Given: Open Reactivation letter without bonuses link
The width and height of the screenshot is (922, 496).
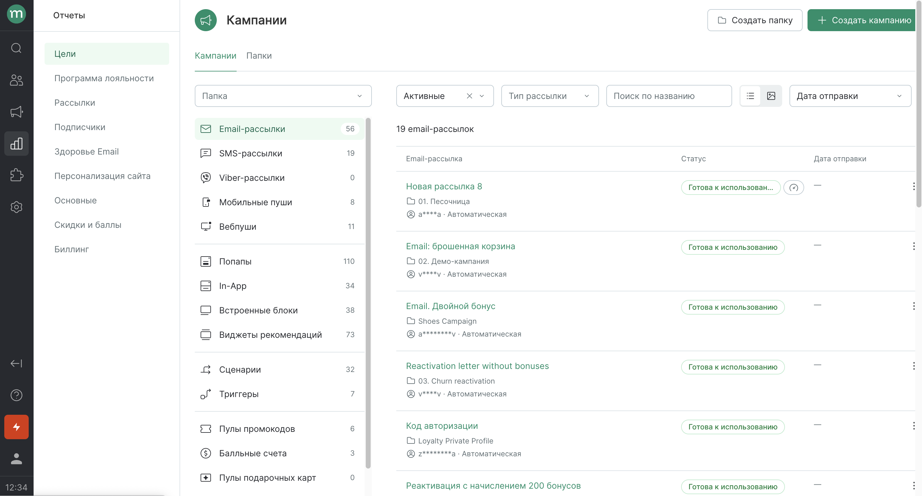Looking at the screenshot, I should 477,366.
